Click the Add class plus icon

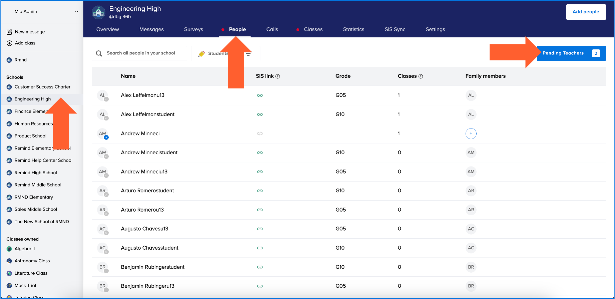(9, 43)
